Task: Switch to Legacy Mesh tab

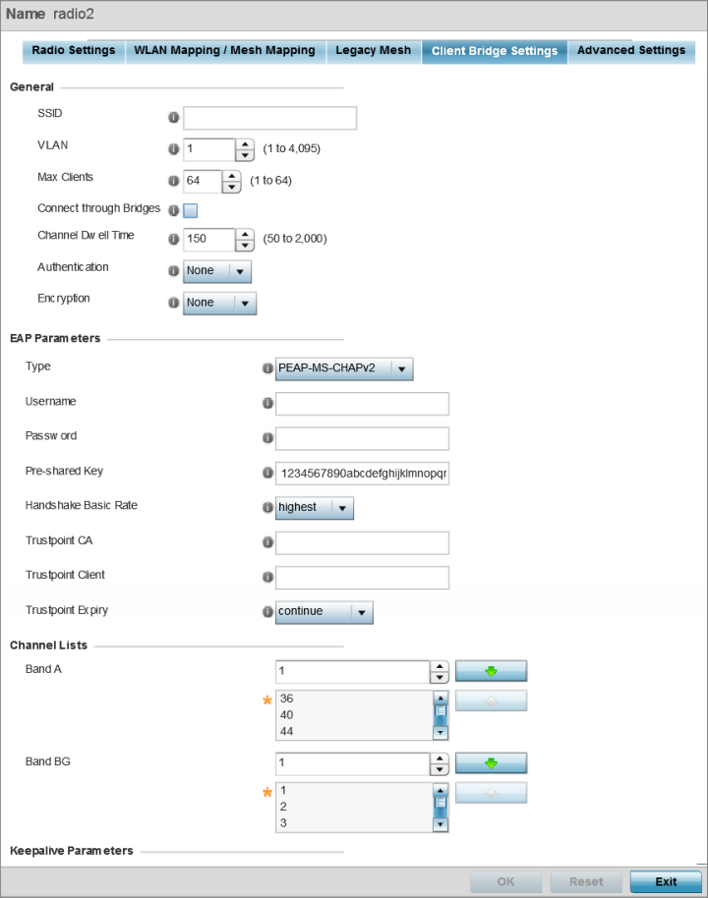Action: (x=374, y=51)
